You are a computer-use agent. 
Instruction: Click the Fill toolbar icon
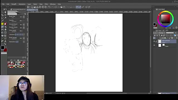(61, 7)
